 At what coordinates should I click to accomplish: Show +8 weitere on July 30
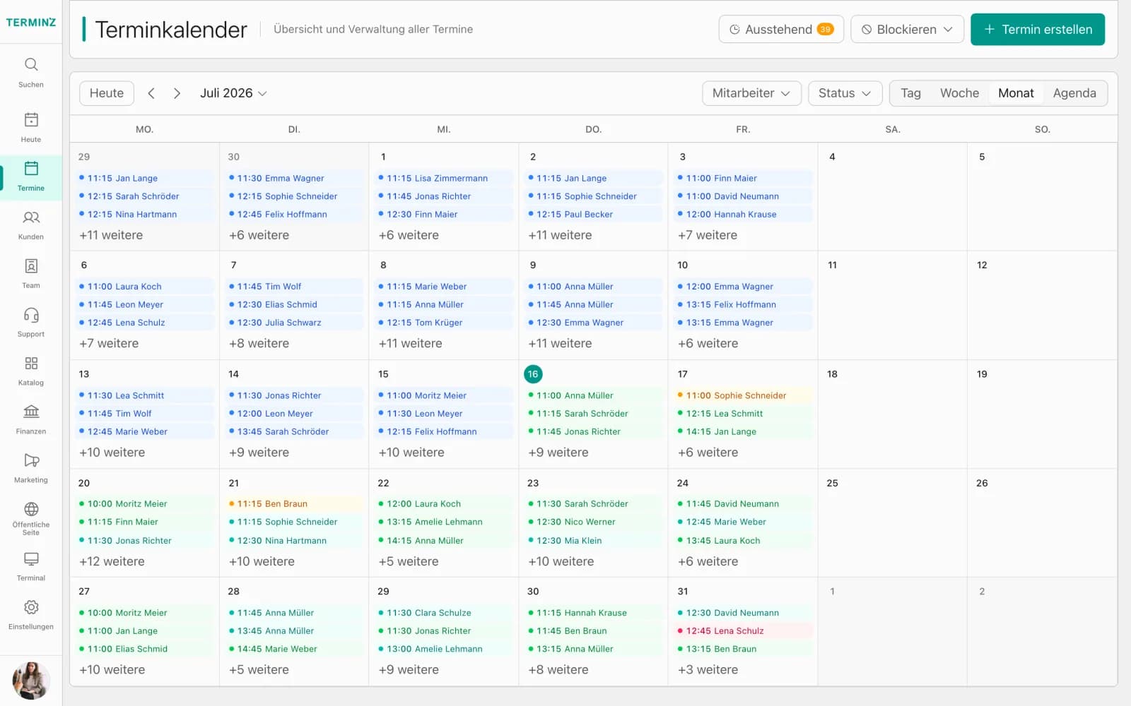(x=558, y=670)
